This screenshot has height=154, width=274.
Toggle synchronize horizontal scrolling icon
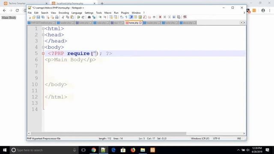116,17
